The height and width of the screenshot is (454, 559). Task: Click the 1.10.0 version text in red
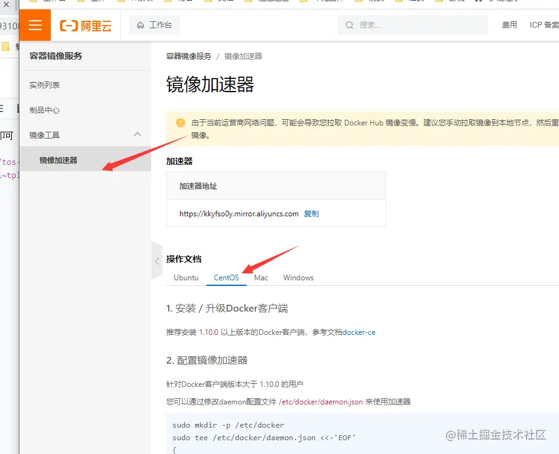208,332
